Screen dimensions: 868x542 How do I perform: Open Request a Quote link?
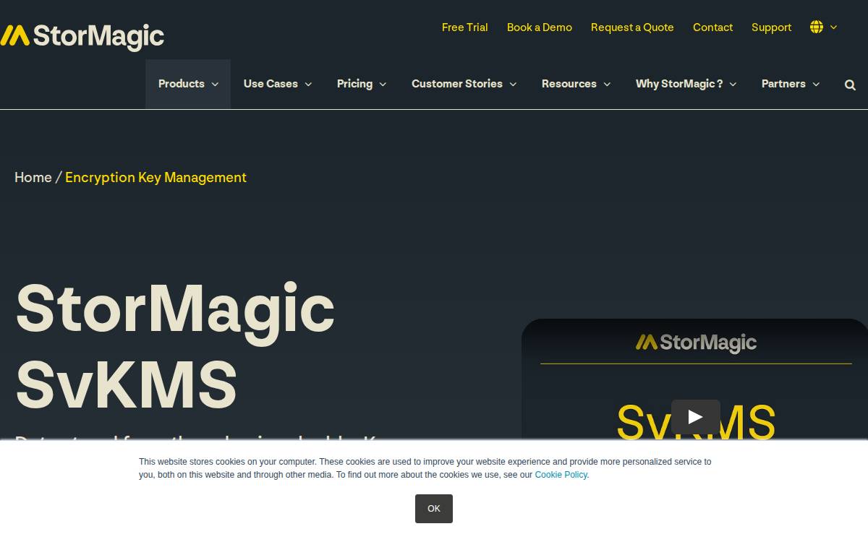pyautogui.click(x=632, y=27)
